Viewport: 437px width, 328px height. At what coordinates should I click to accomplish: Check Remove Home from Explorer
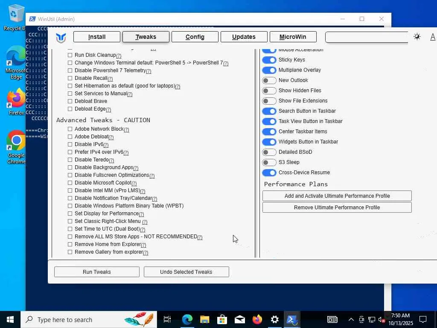pos(70,244)
